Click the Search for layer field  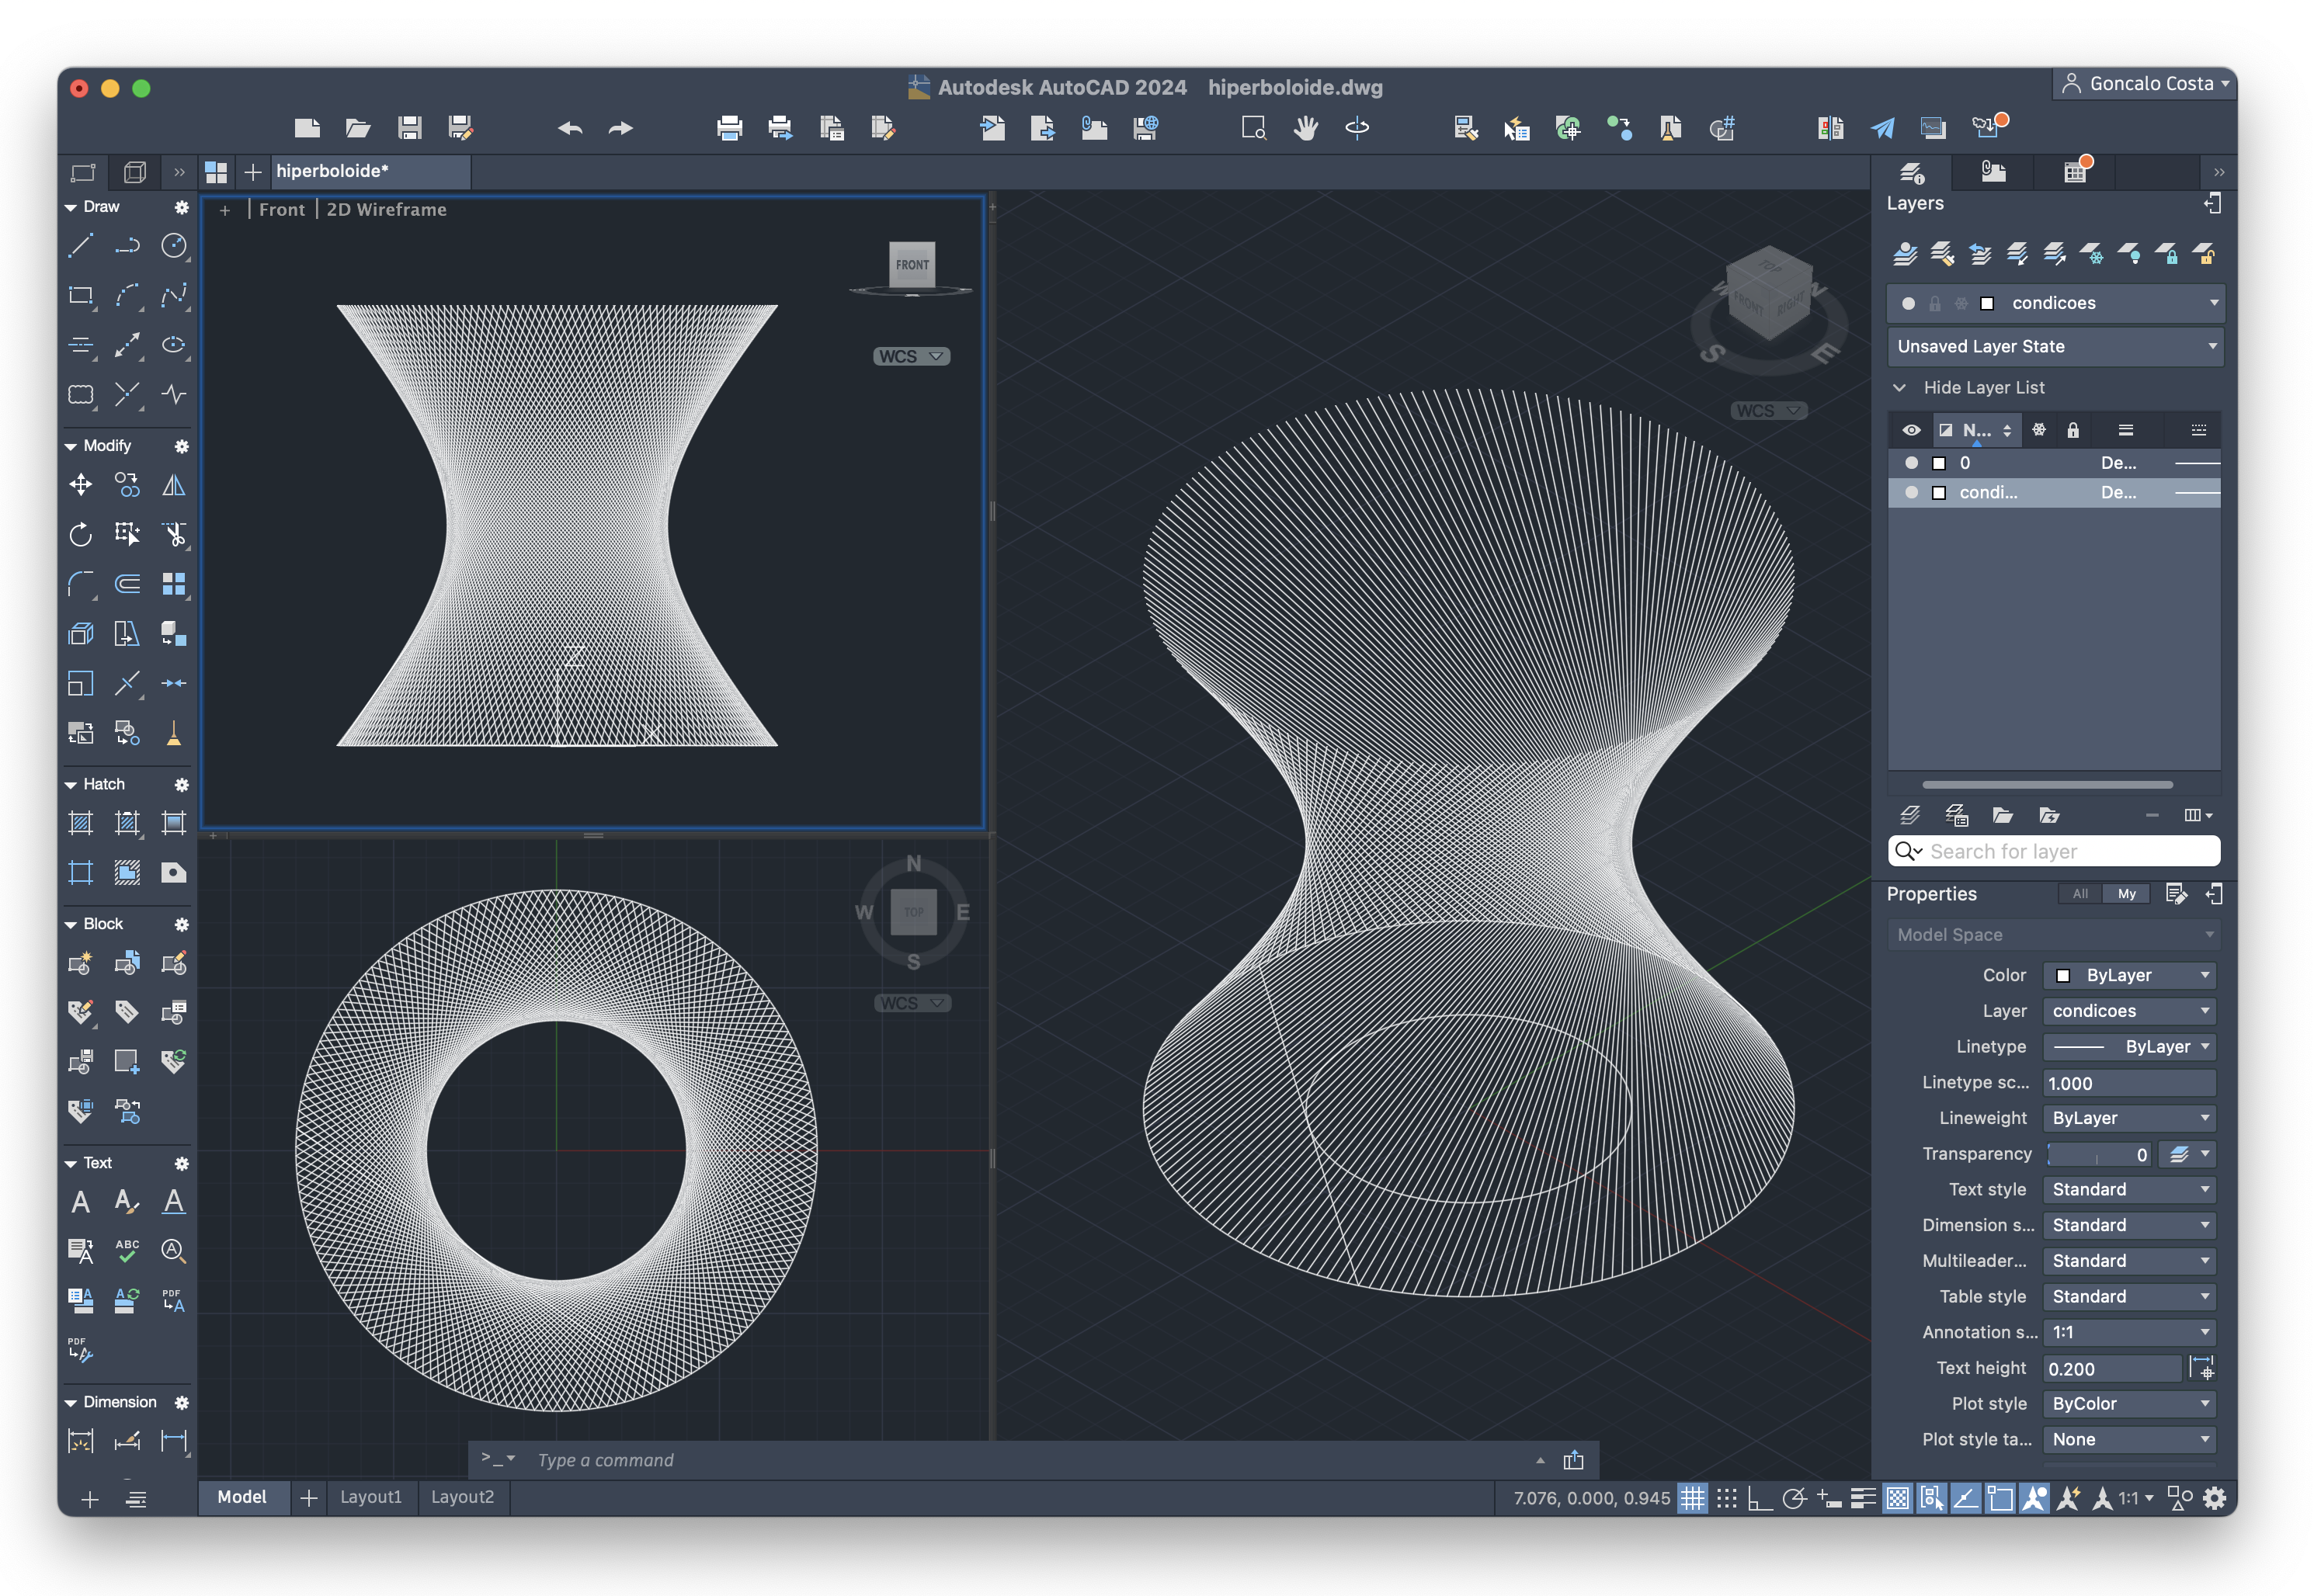tap(2055, 852)
